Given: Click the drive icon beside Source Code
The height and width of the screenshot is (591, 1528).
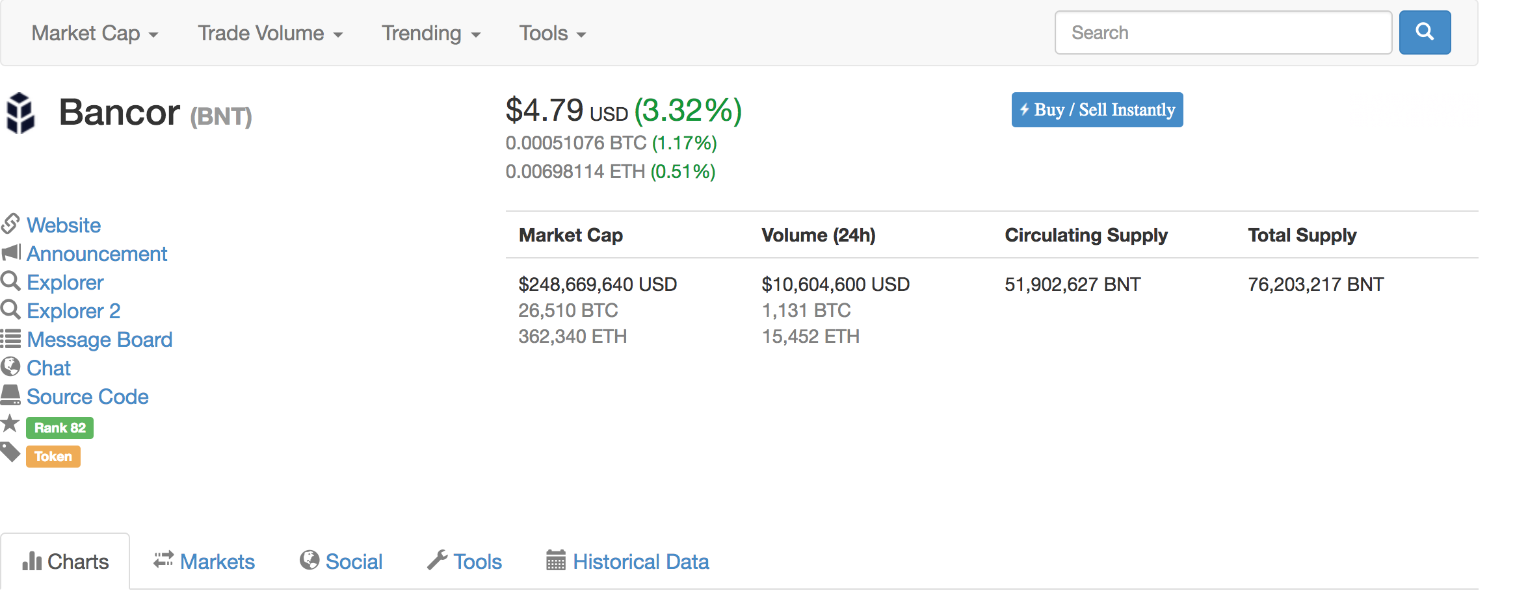Looking at the screenshot, I should pyautogui.click(x=10, y=396).
